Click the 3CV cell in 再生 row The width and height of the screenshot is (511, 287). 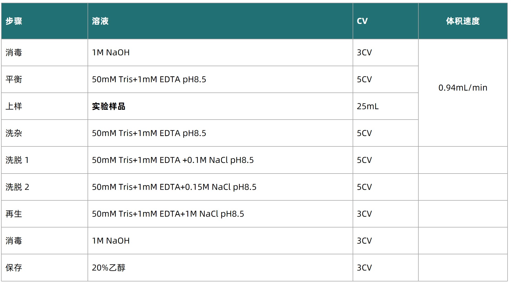tap(364, 214)
